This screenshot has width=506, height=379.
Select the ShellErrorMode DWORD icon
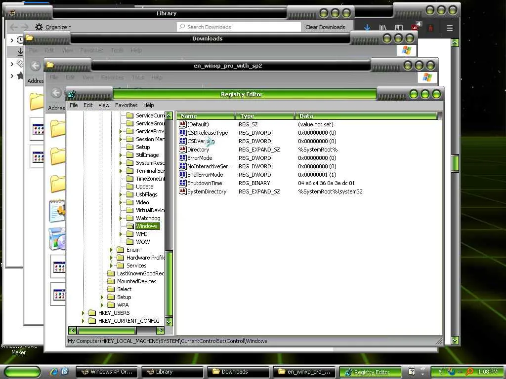pyautogui.click(x=183, y=174)
